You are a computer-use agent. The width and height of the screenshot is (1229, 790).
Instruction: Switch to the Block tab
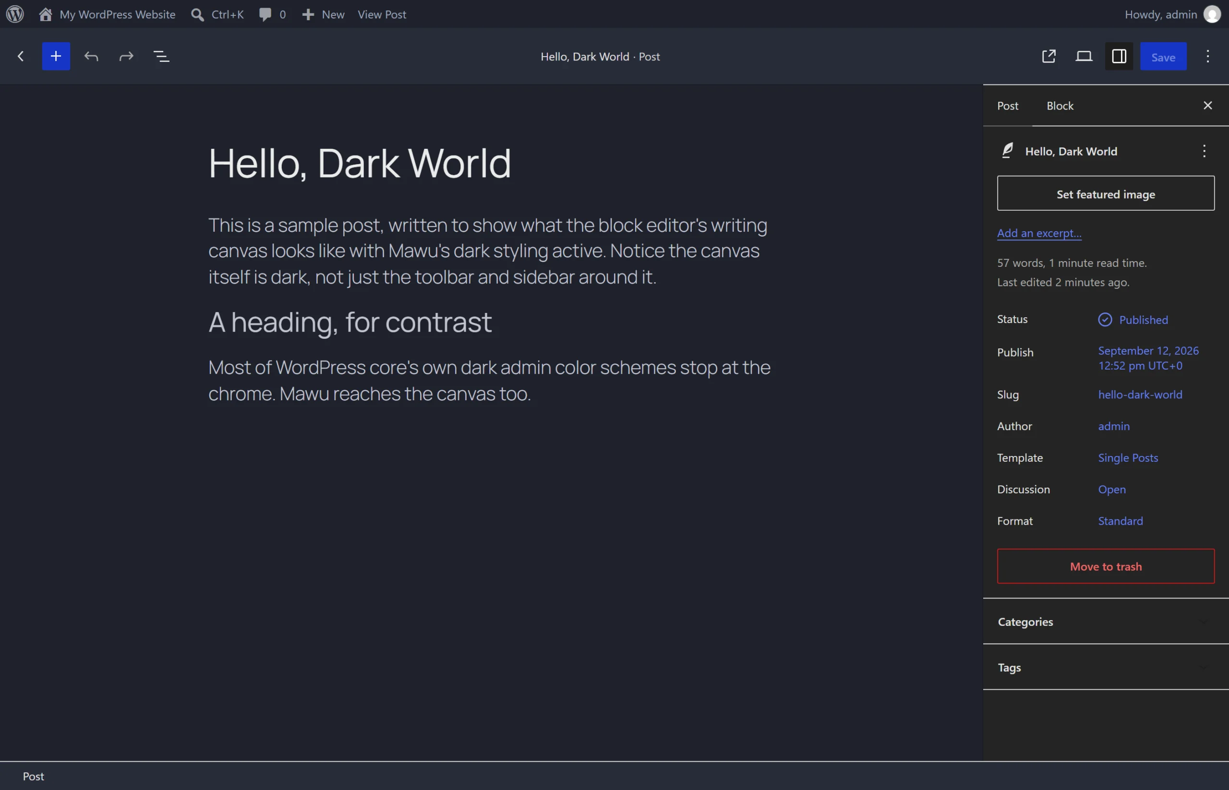pos(1060,106)
